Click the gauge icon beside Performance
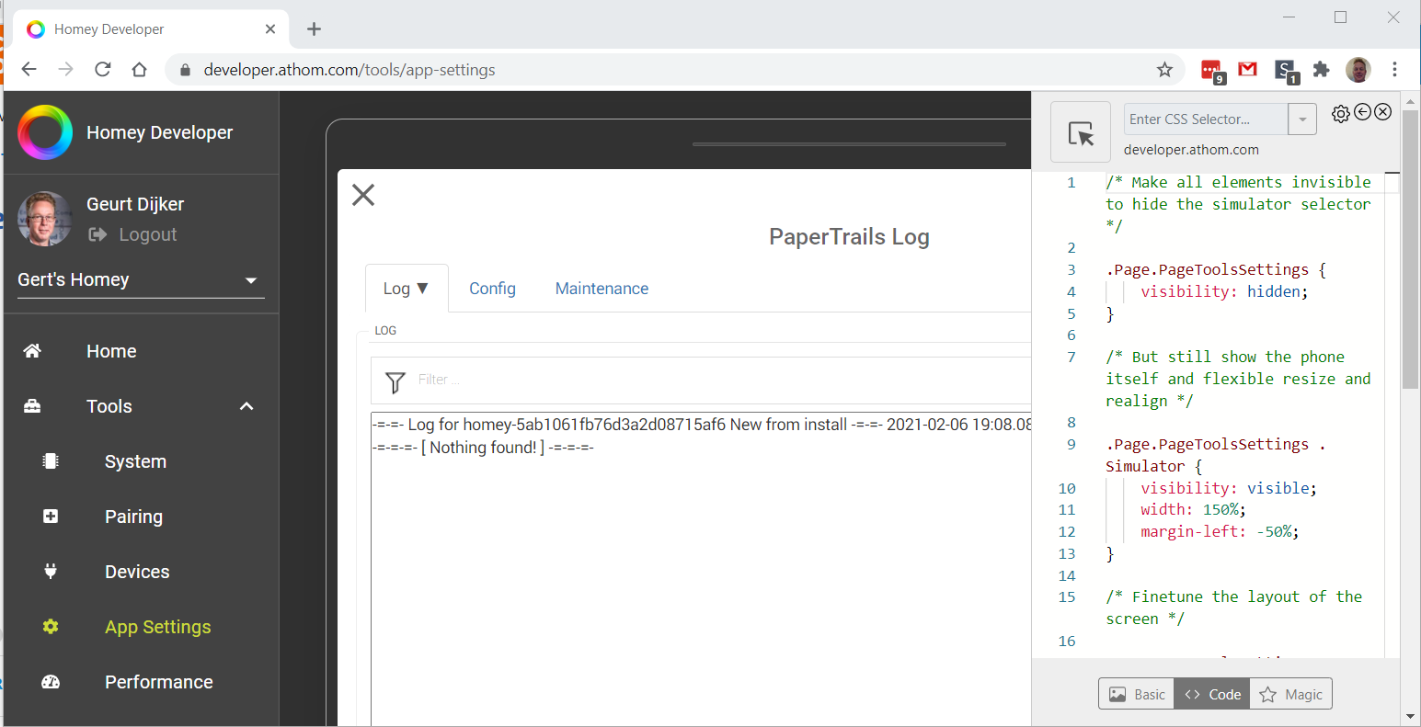Viewport: 1421px width, 727px height. (51, 682)
